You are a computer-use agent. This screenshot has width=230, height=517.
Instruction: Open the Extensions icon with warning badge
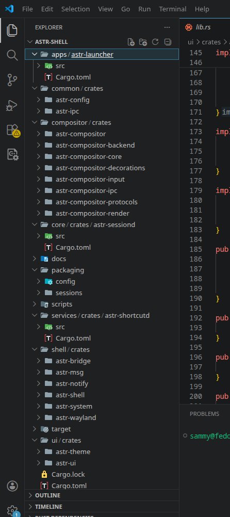(x=13, y=130)
